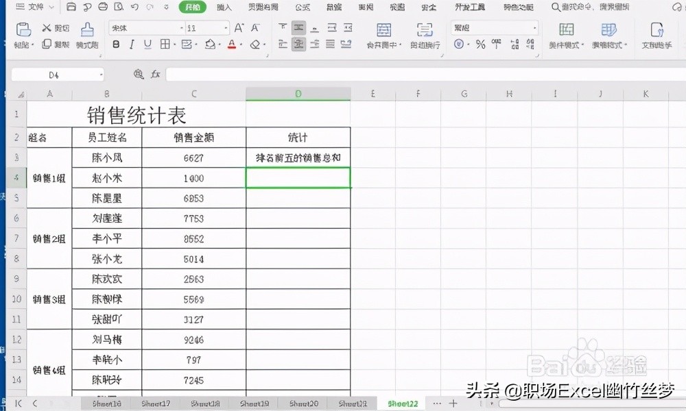Open the number format dropdown (常规)
The height and width of the screenshot is (411, 686).
coord(534,28)
